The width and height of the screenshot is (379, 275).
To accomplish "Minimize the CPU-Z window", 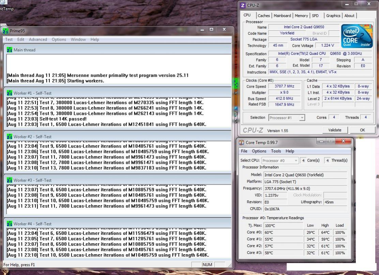I will pyautogui.click(x=347, y=4).
